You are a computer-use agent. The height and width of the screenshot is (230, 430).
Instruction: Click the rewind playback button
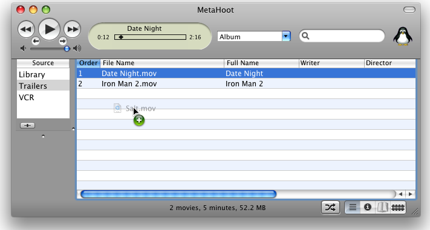[26, 29]
